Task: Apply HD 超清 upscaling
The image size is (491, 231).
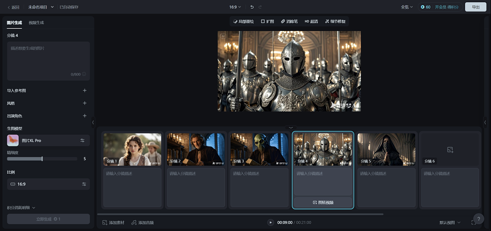Action: click(311, 21)
